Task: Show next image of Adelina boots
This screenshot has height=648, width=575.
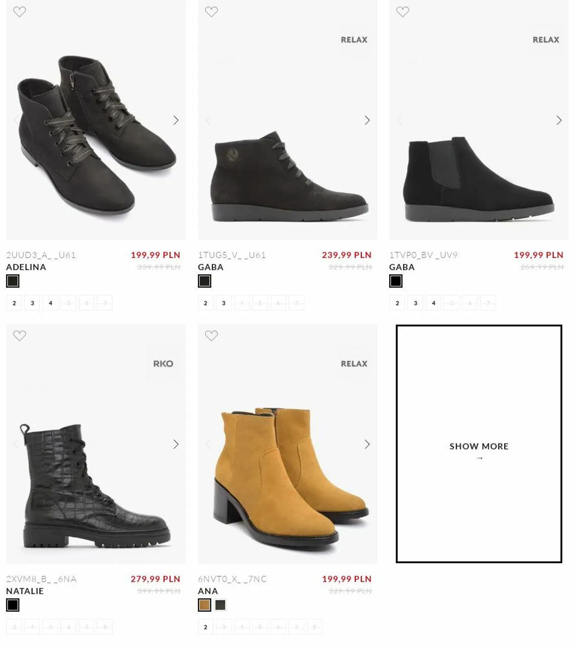Action: tap(176, 120)
